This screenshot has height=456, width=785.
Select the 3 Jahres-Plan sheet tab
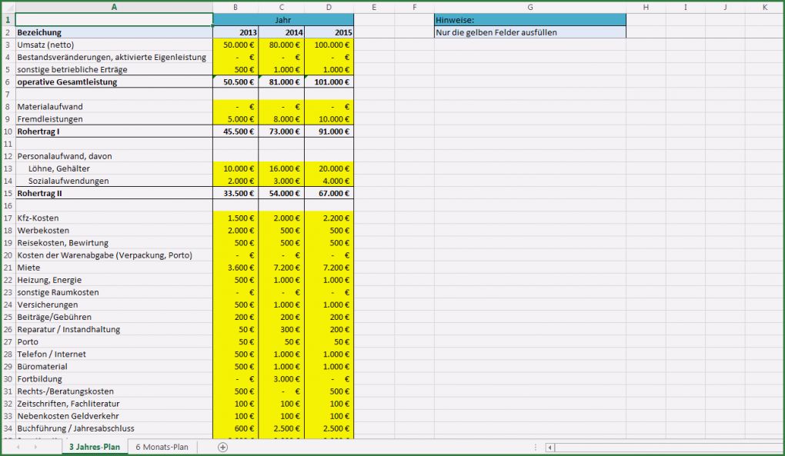(94, 446)
